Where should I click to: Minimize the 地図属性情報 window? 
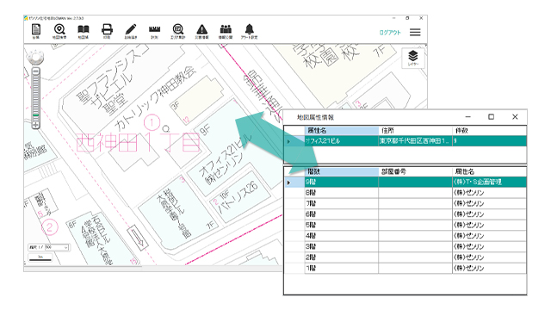(x=467, y=117)
